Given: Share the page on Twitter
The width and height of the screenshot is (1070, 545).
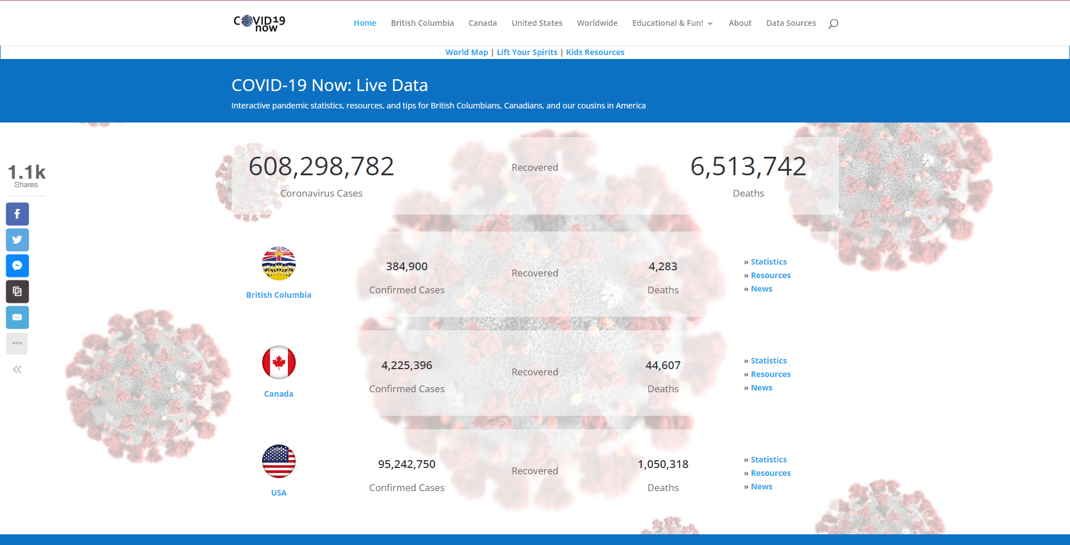Looking at the screenshot, I should [17, 240].
